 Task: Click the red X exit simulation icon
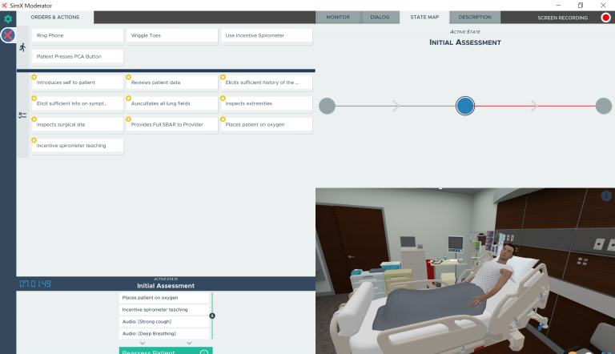pyautogui.click(x=8, y=35)
